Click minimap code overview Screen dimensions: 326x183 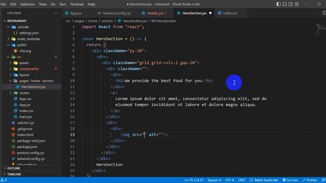(x=320, y=29)
